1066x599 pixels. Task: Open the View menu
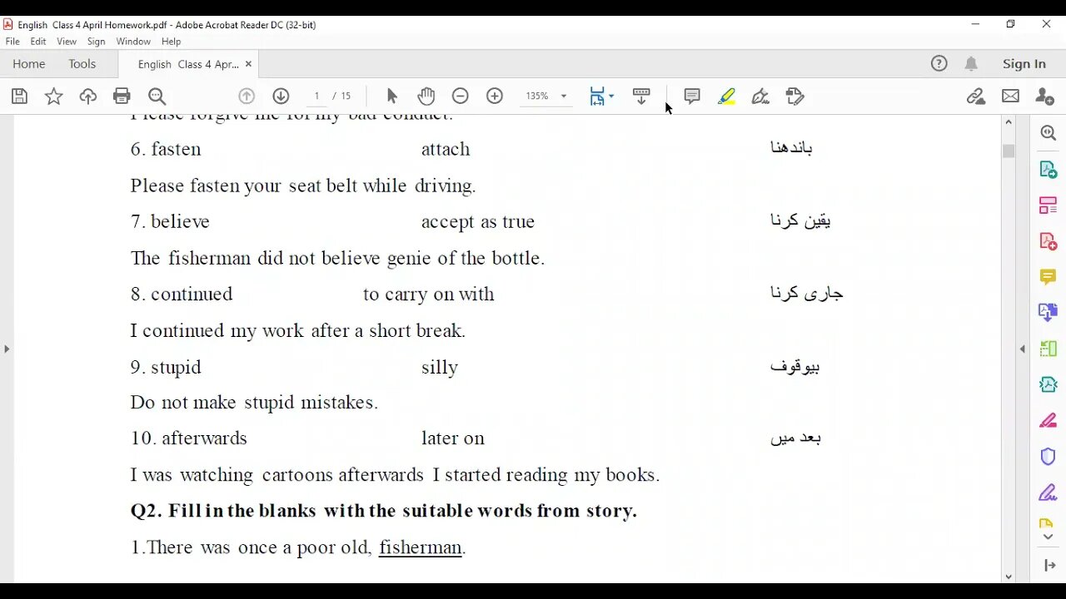pyautogui.click(x=67, y=42)
